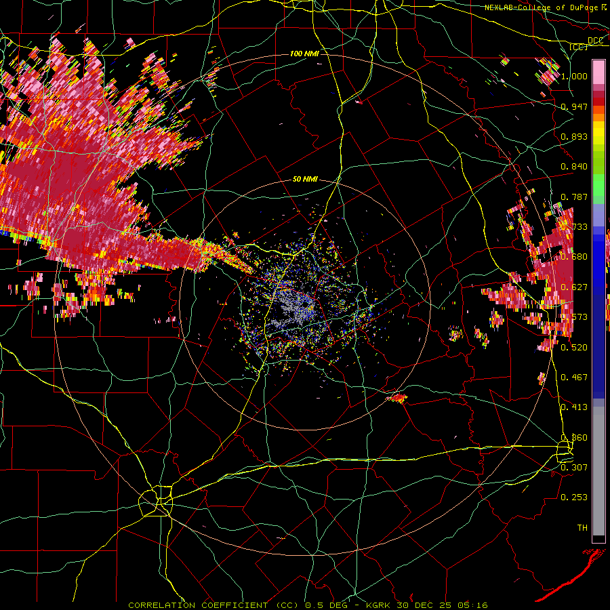The width and height of the screenshot is (610, 610).
Task: Click the Correlation Coefficient caption at bottom
Action: (x=308, y=605)
